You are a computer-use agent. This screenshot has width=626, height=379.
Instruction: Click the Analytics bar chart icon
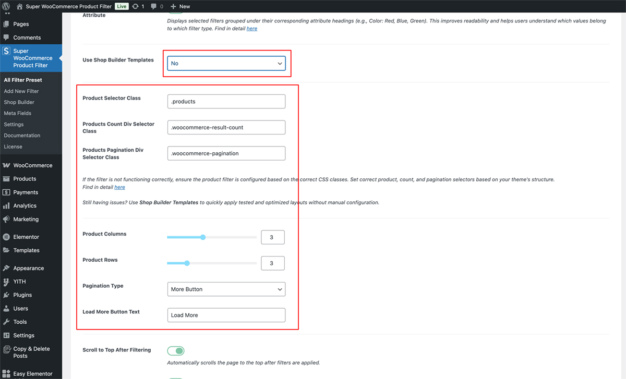point(6,206)
